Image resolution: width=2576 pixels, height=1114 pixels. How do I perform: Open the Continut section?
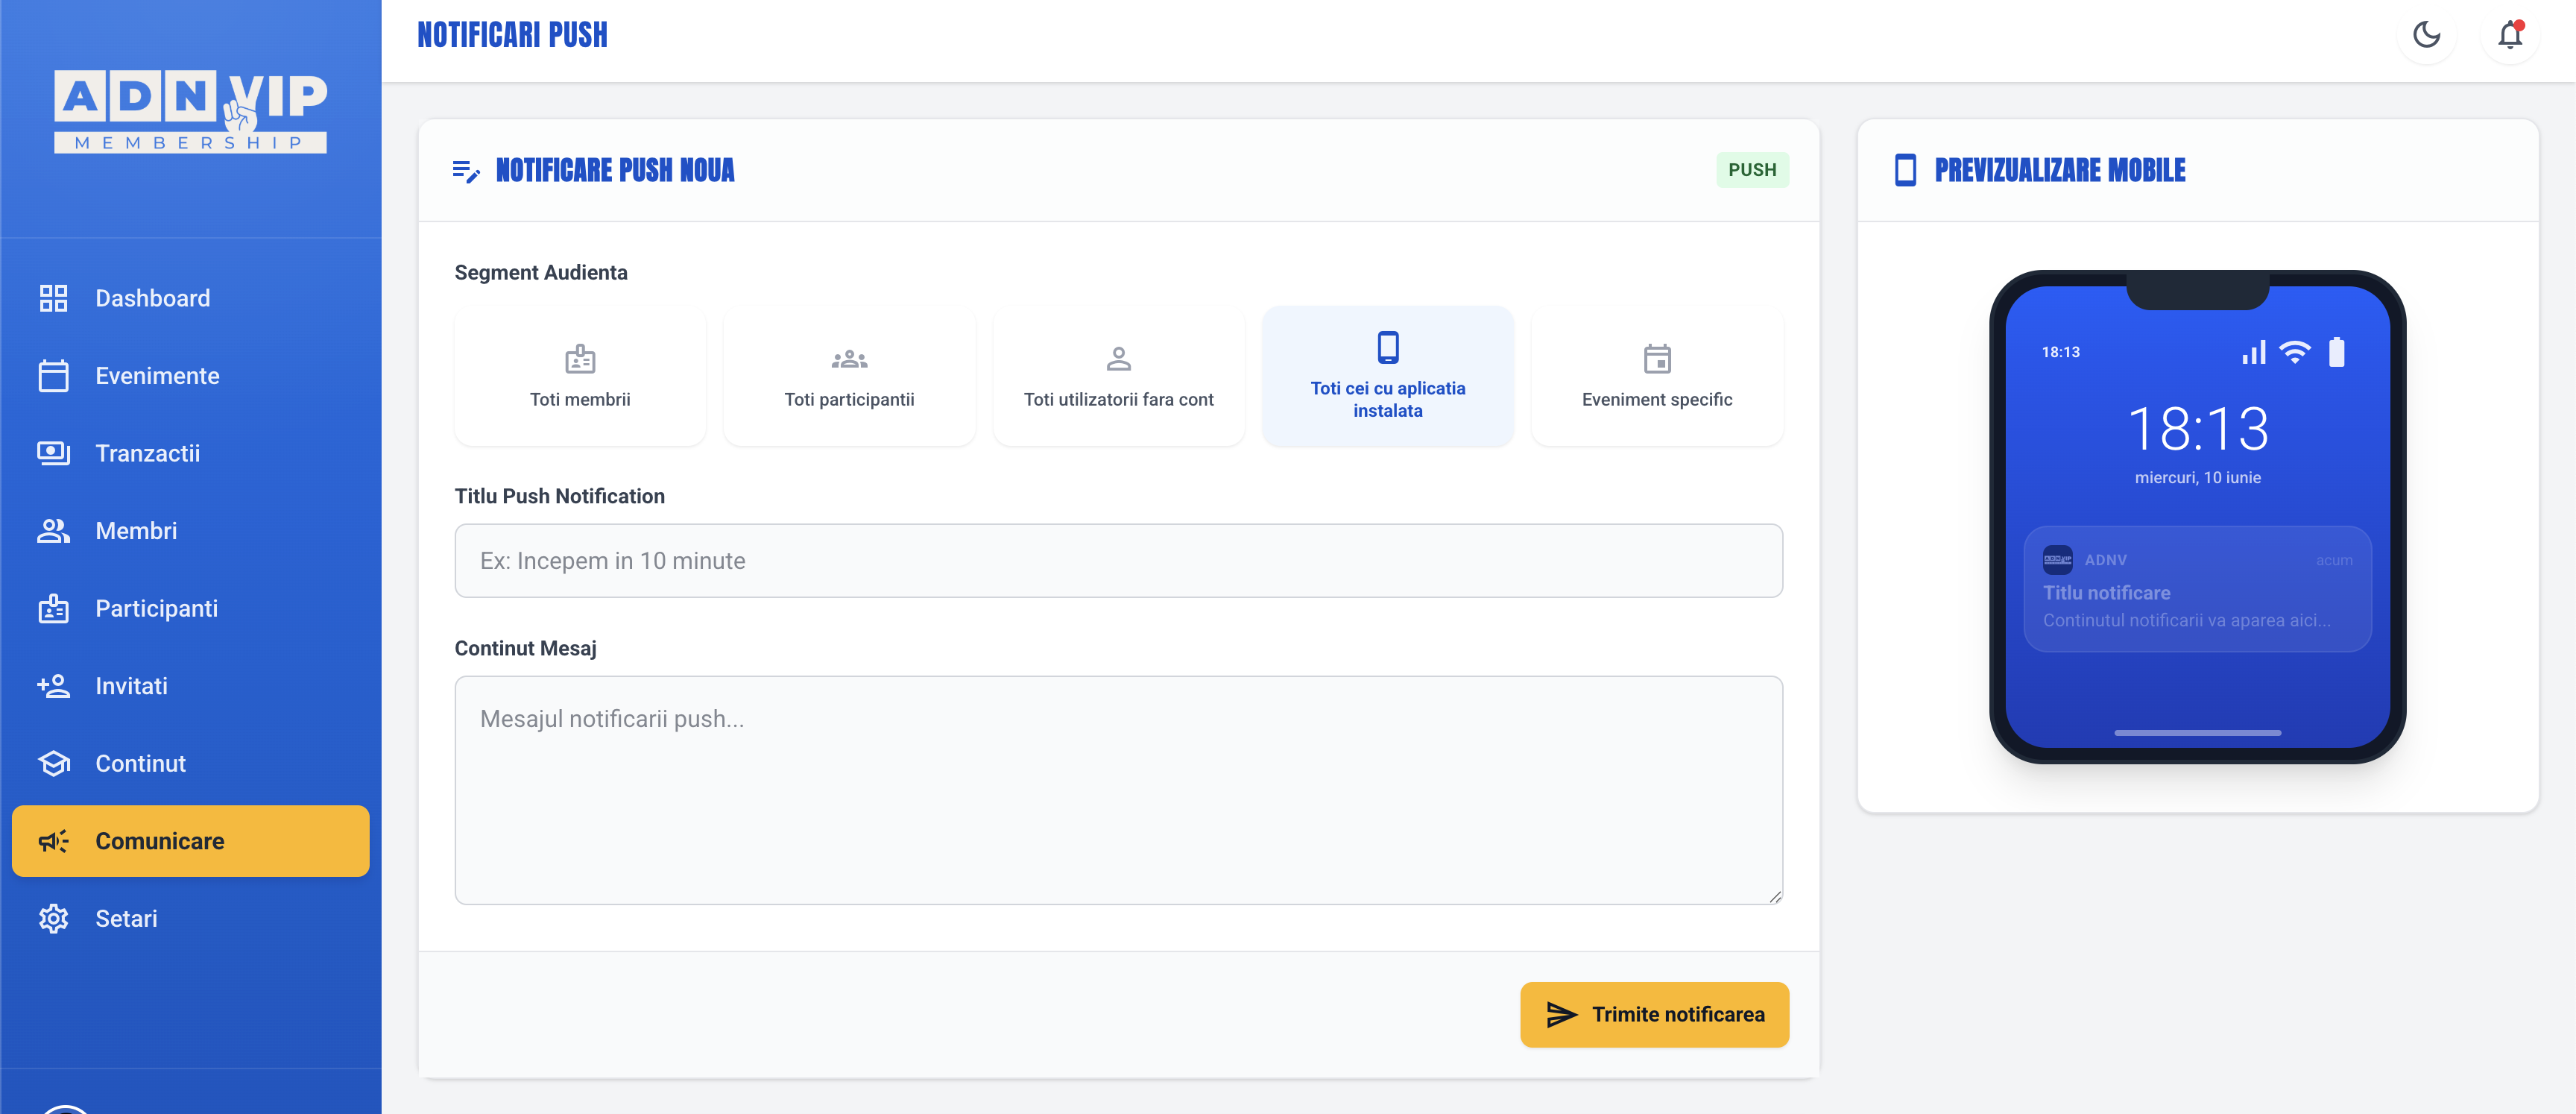pos(190,763)
